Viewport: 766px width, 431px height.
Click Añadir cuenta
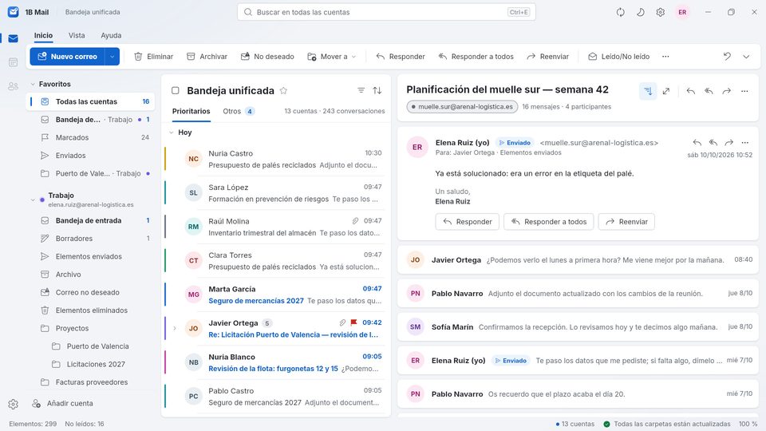click(x=62, y=404)
